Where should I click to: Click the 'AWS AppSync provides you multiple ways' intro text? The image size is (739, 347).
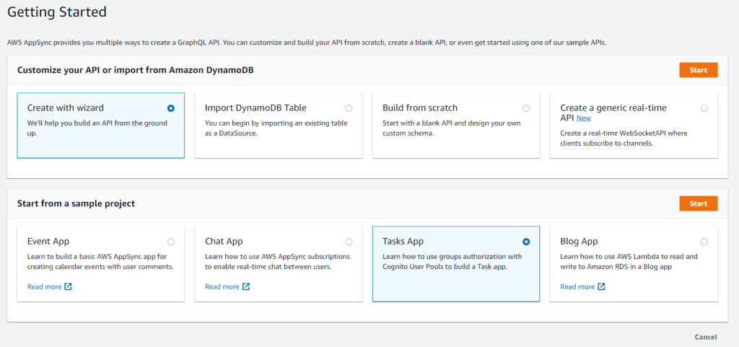[x=307, y=43]
